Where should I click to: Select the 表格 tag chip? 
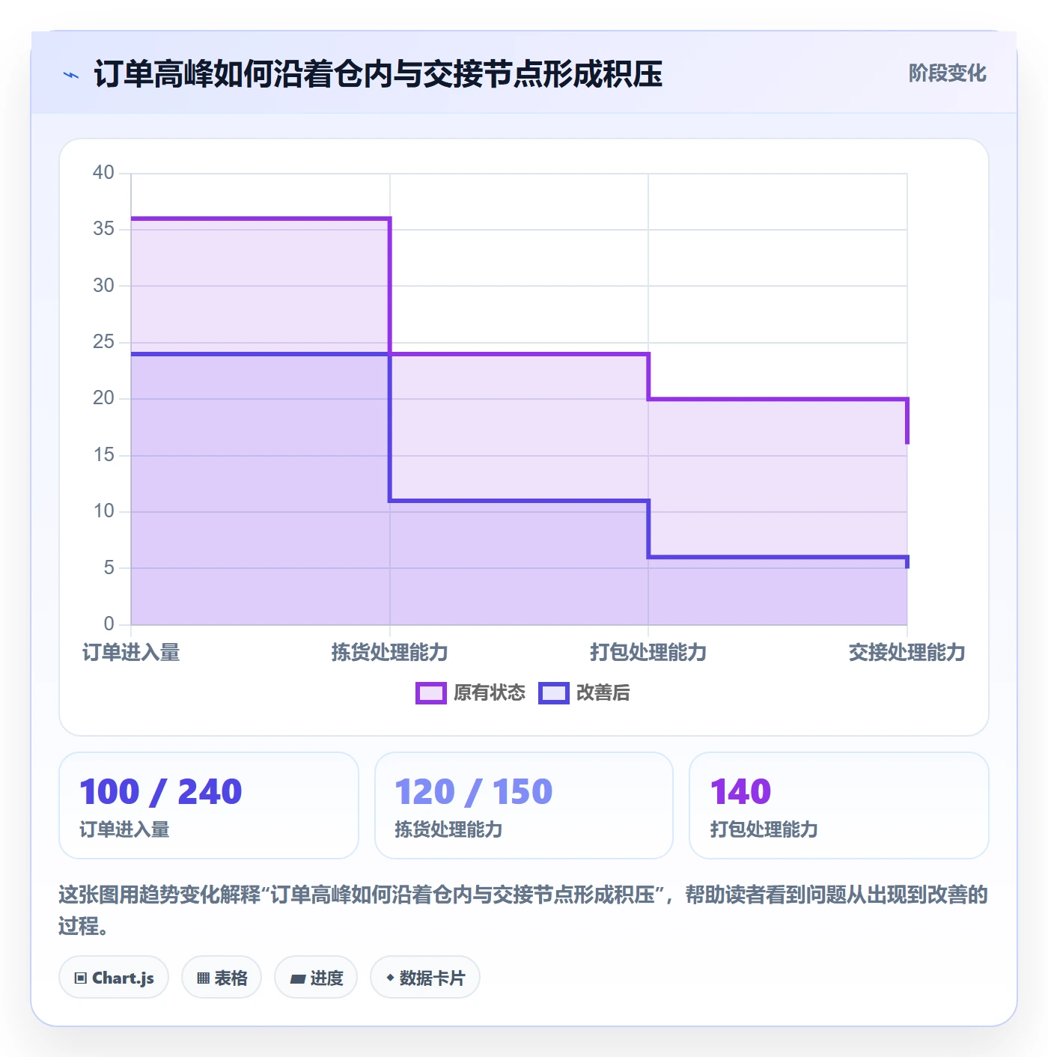coord(222,978)
